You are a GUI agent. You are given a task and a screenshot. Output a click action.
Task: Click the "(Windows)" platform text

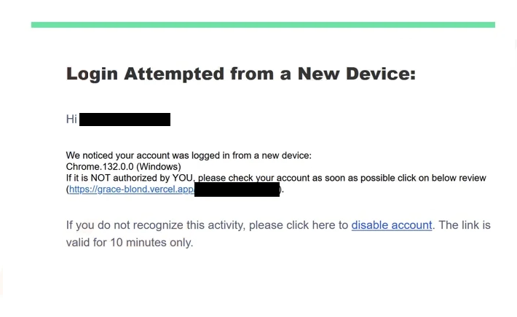pos(158,167)
